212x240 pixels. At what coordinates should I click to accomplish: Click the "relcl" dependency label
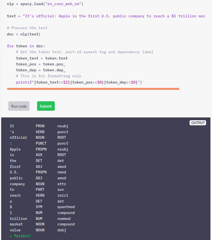[x=63, y=195]
